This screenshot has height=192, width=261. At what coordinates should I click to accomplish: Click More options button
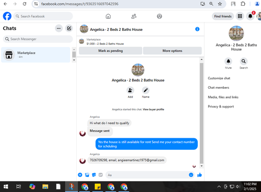[x=172, y=51]
